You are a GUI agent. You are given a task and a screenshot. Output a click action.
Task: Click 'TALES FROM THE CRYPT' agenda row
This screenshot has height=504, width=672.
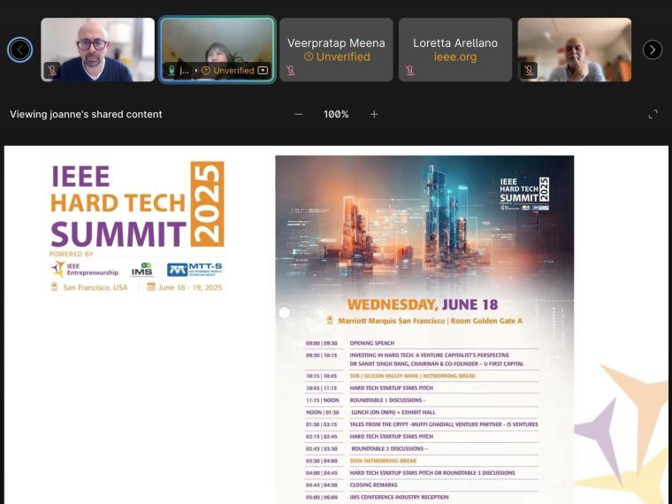click(x=421, y=424)
